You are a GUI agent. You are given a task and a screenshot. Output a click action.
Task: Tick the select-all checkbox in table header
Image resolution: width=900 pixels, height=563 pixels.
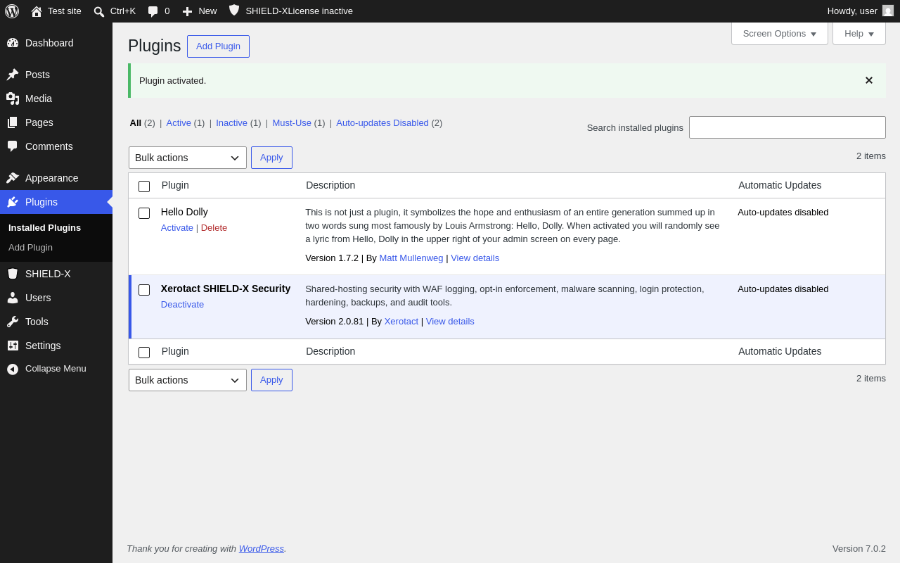144,186
